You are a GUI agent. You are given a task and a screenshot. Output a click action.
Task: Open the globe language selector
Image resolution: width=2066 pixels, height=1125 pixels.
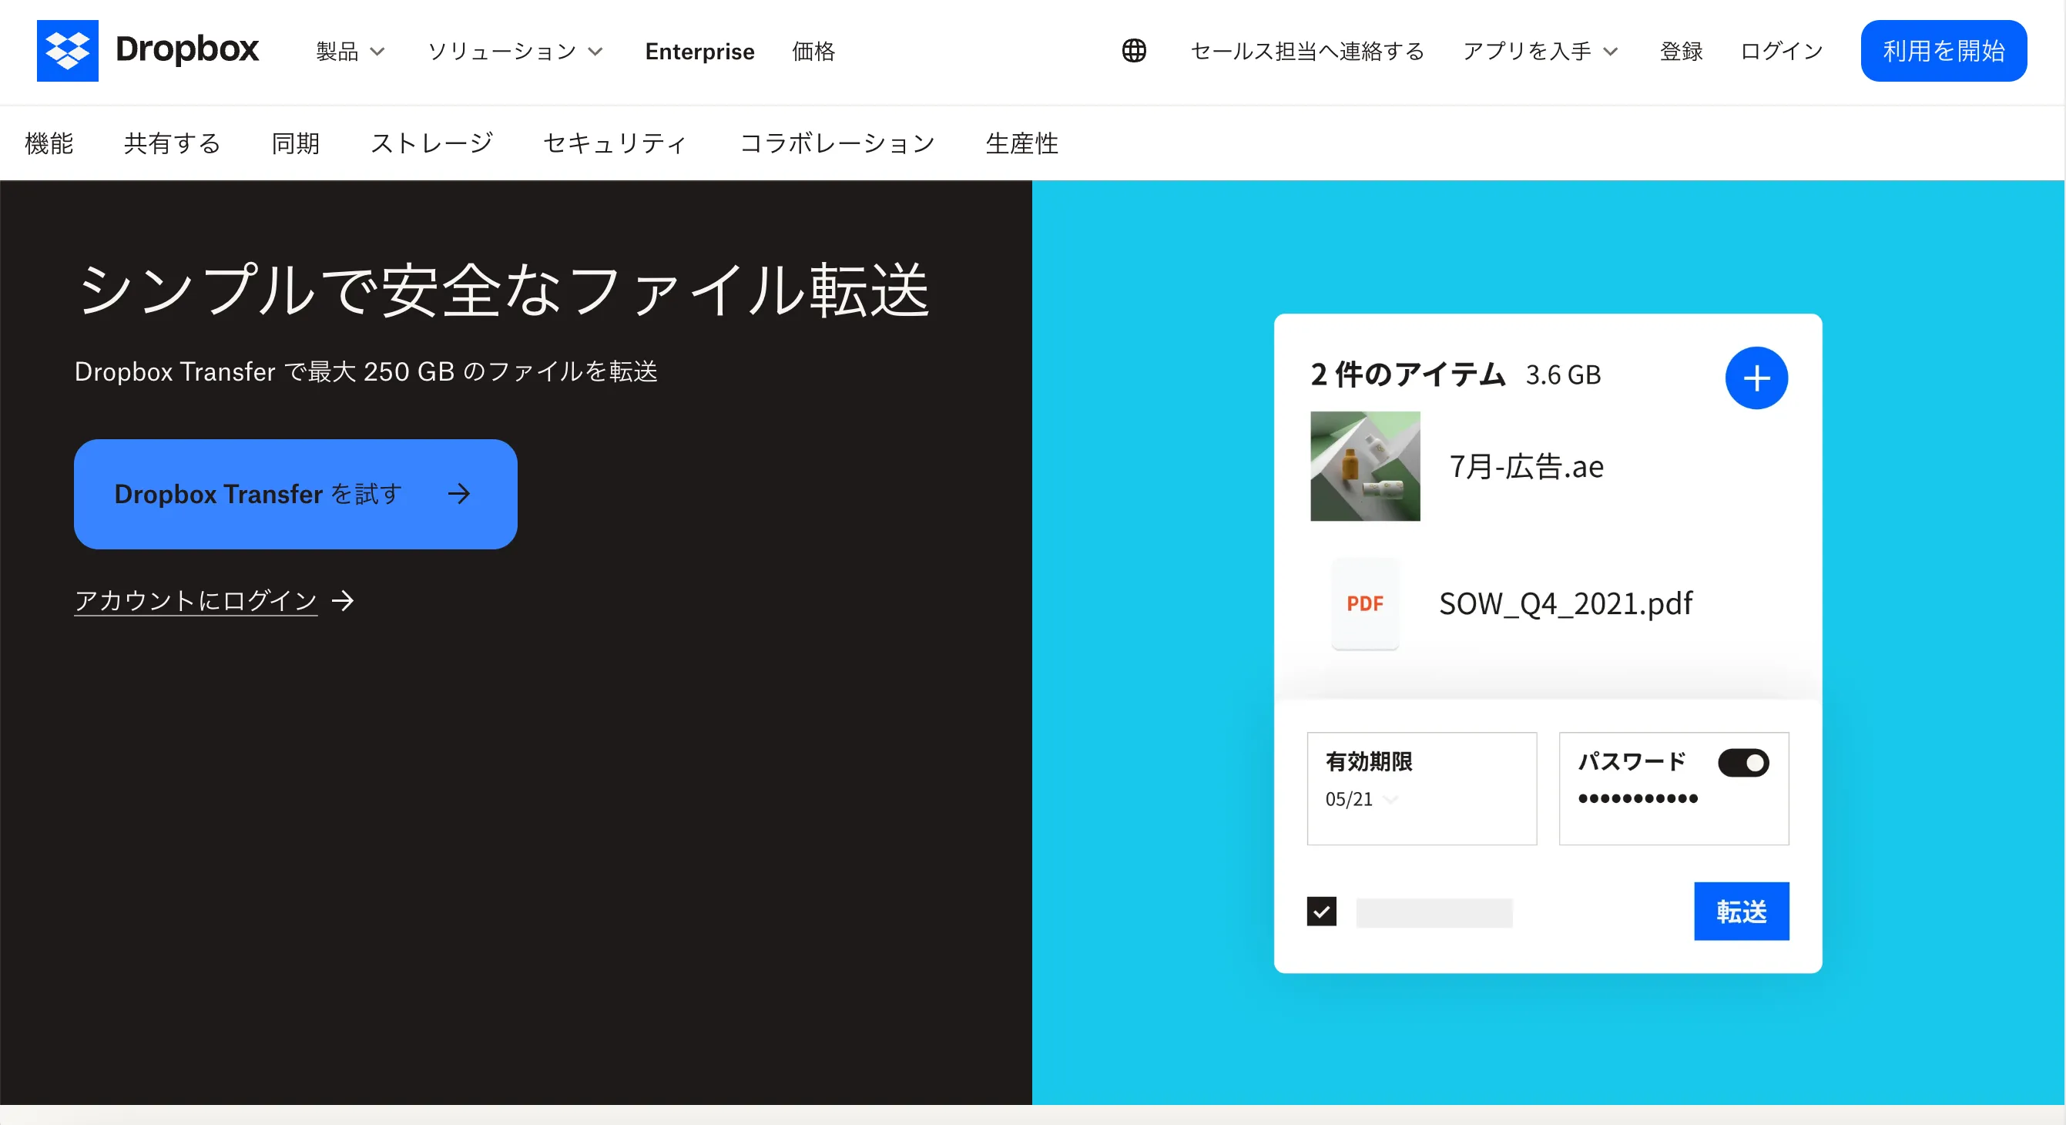click(1133, 51)
